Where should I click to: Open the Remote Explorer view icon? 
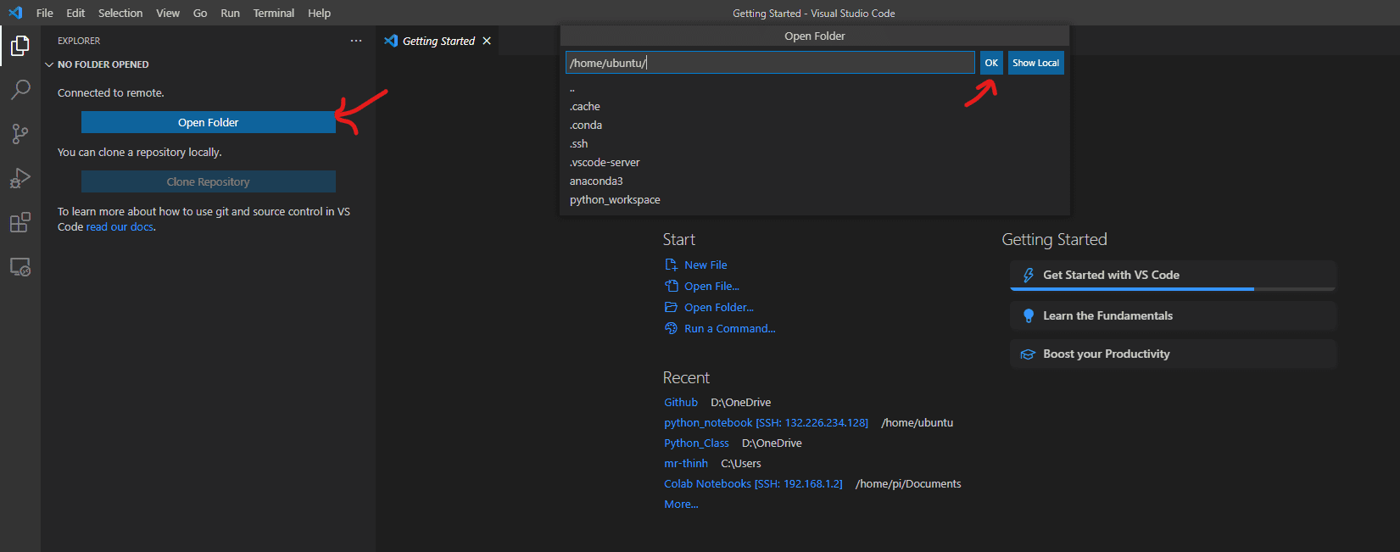coord(20,267)
